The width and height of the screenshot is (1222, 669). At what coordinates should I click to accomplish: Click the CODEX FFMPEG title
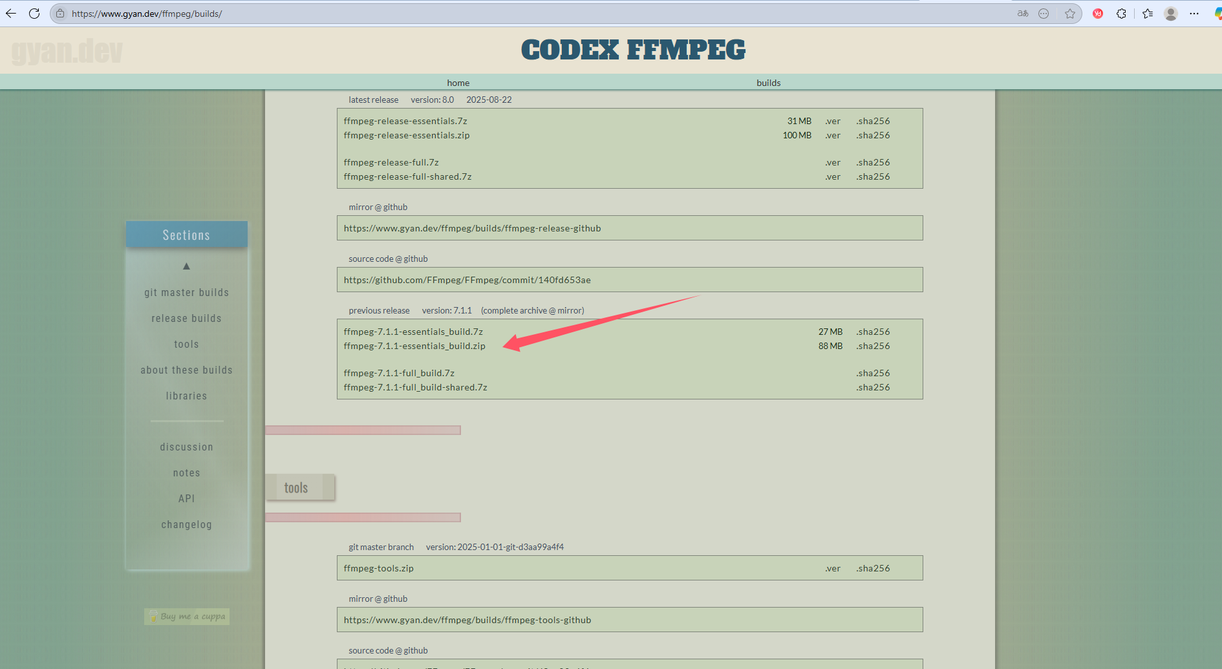tap(633, 50)
